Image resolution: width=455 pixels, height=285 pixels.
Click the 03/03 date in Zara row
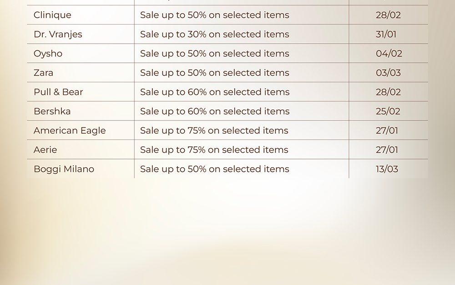388,73
